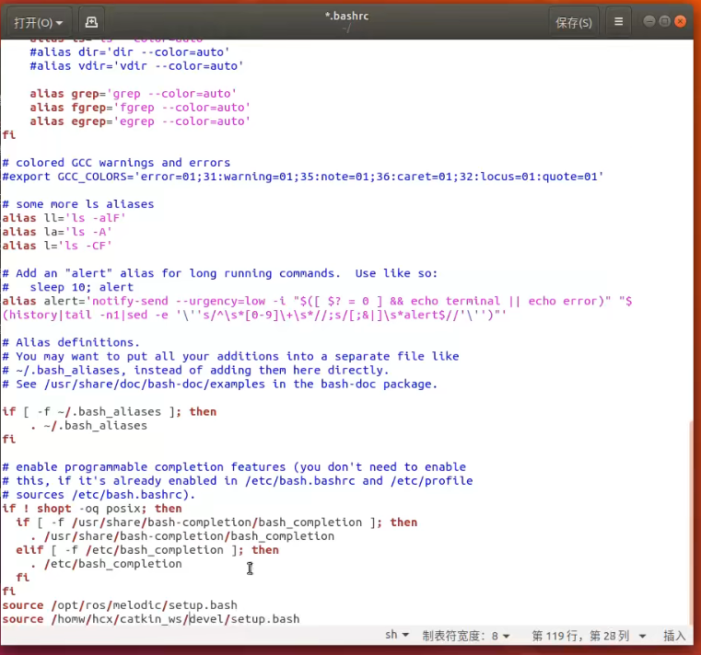Place cursor on 'source /opt/ros/melodic/setup.bash' line
Image resolution: width=701 pixels, height=655 pixels.
[x=120, y=605]
